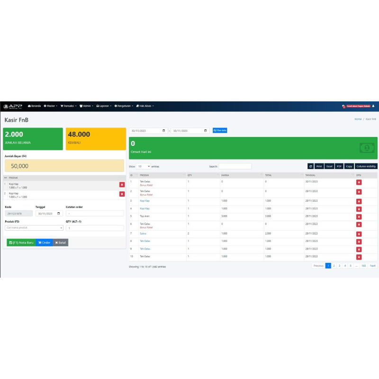Delete row 4 Kopi Kap order
The width and height of the screenshot is (379, 379).
pos(359,209)
